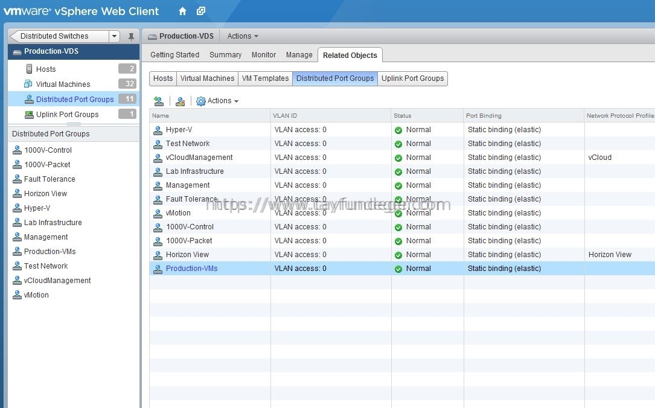
Task: Sort the table by the VLAN ID column header
Action: 330,116
